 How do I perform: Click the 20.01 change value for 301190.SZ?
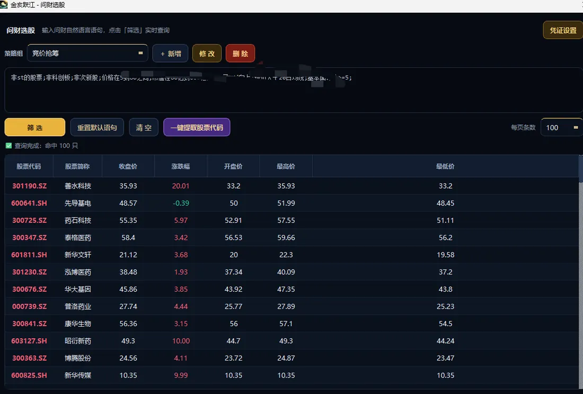click(x=181, y=186)
